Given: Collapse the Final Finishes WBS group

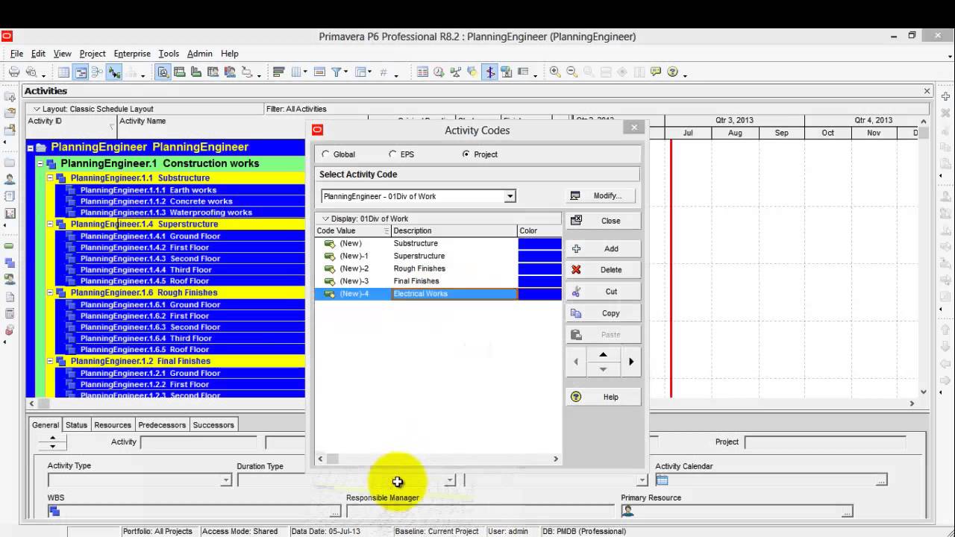Looking at the screenshot, I should click(51, 362).
